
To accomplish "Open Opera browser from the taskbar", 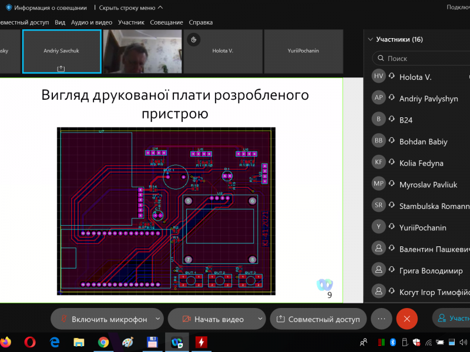I will pyautogui.click(x=30, y=342).
